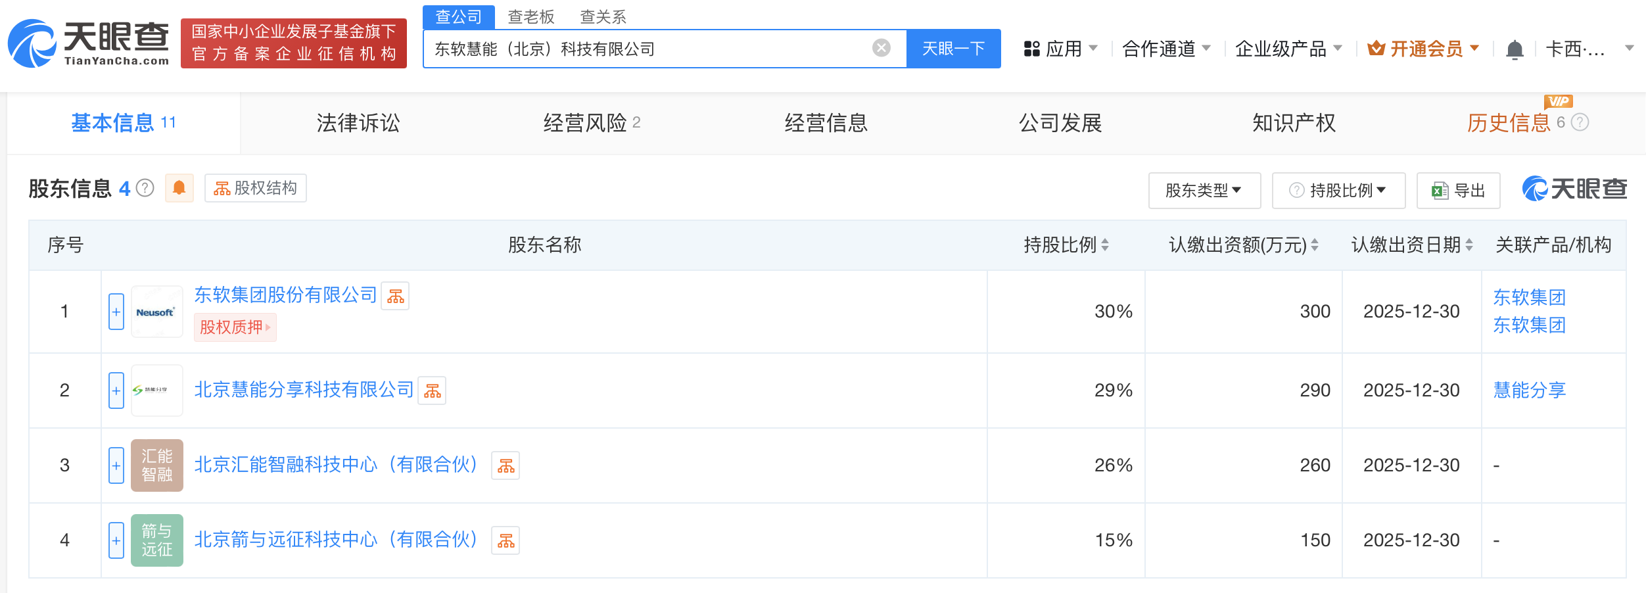This screenshot has width=1646, height=593.
Task: Open the 股东类型 dropdown filter
Action: (1204, 191)
